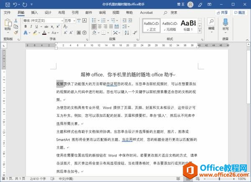Apply the 无间隔 style
The height and width of the screenshot is (182, 251).
[170, 26]
